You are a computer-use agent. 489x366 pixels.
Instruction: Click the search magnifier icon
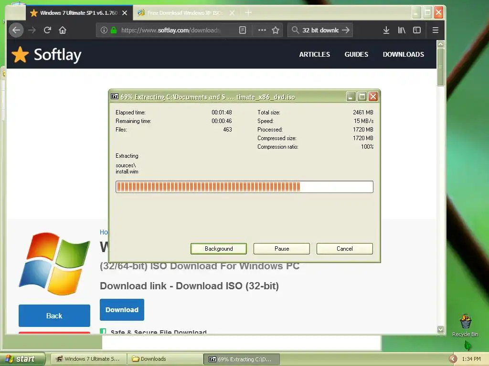[x=295, y=30]
